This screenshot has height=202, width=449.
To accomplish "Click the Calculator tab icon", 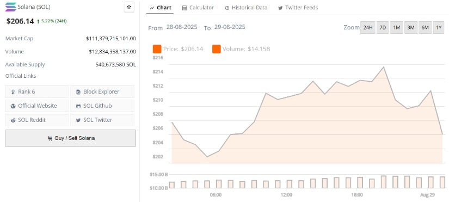I will click(184, 8).
